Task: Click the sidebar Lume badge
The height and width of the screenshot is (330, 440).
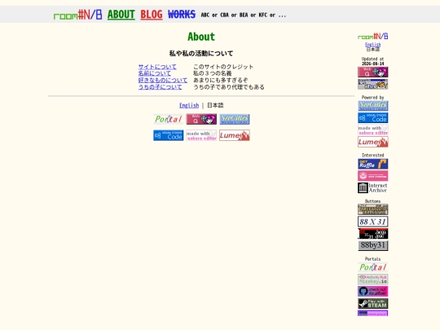Action: tap(373, 142)
